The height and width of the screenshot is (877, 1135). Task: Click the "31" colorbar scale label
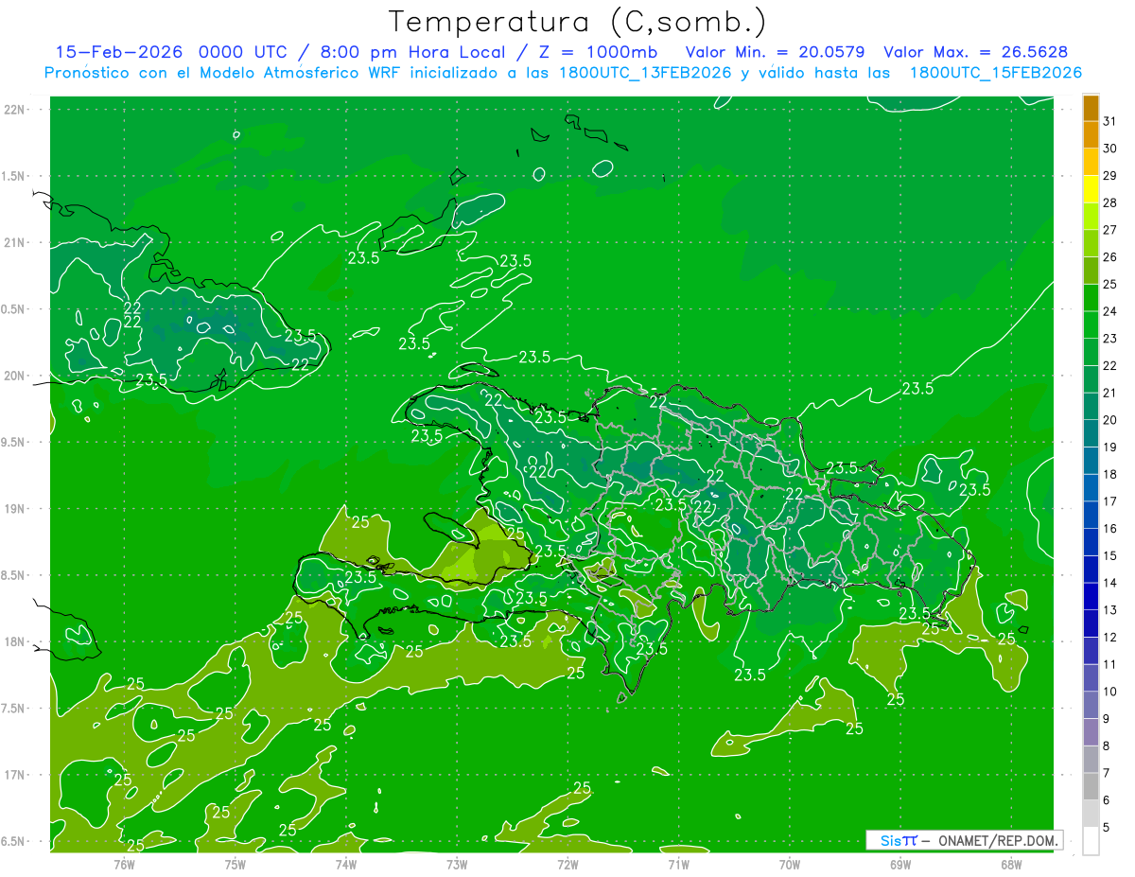click(x=1110, y=121)
